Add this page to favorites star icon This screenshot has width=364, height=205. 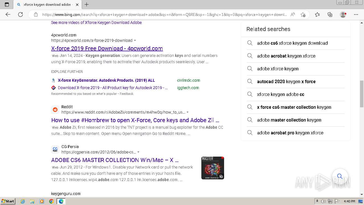[x=303, y=15]
